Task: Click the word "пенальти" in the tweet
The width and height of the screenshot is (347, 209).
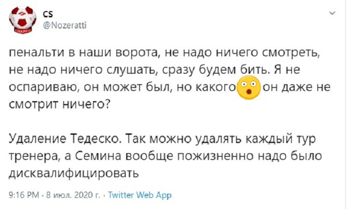Action: pyautogui.click(x=34, y=52)
